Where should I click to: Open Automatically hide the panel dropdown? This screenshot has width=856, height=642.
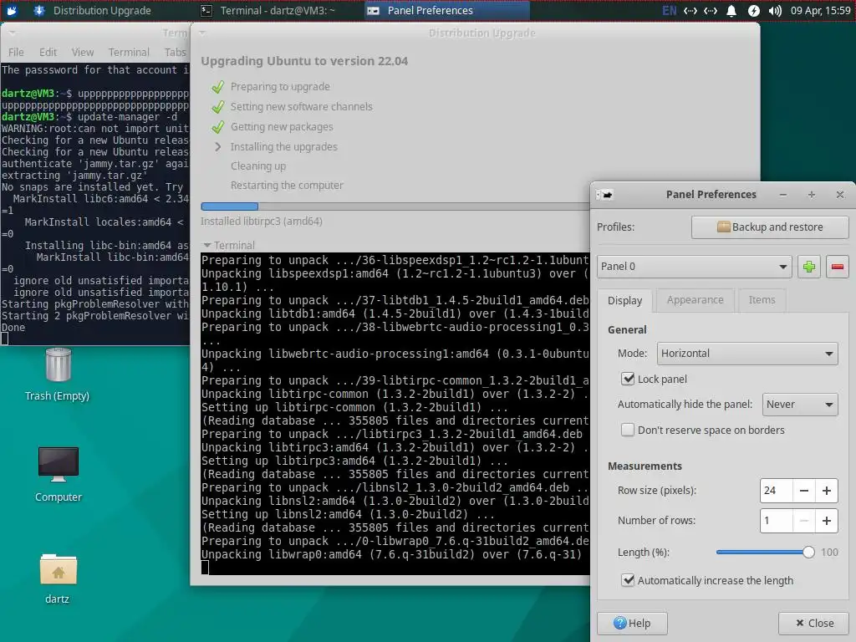point(800,405)
